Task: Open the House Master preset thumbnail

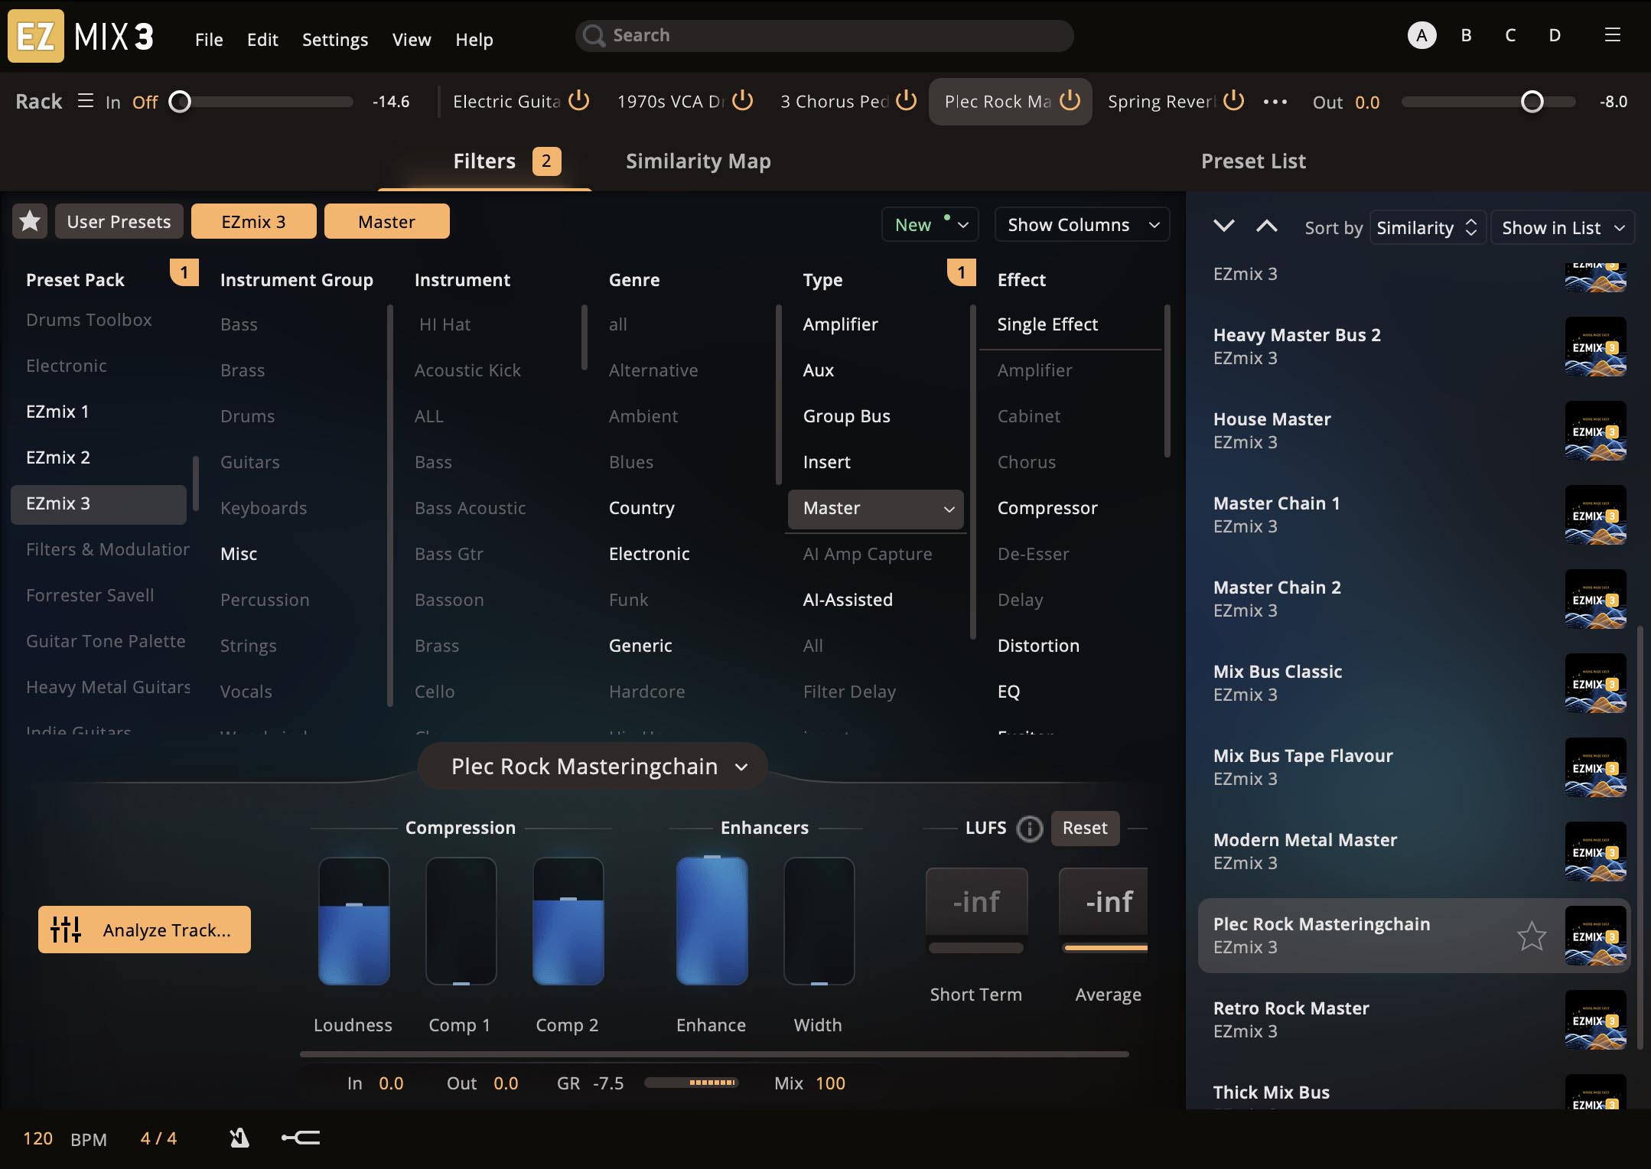Action: coord(1596,431)
